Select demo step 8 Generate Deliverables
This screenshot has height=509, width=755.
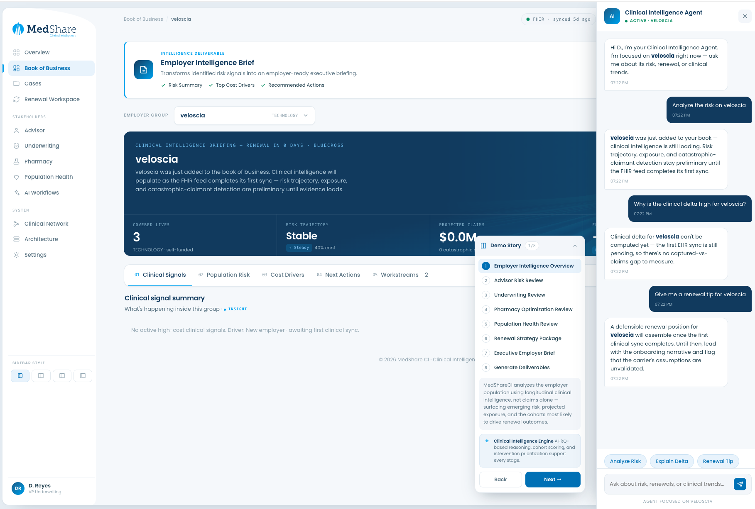click(529, 368)
